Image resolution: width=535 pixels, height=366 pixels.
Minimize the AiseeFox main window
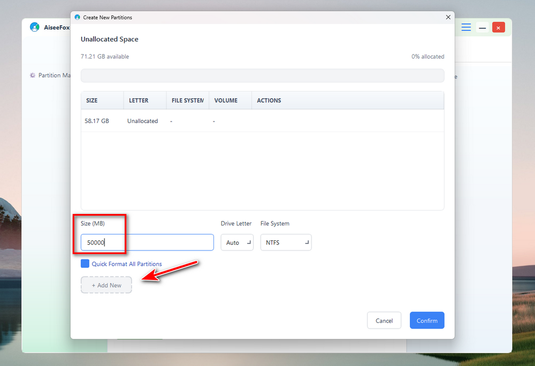pos(482,27)
